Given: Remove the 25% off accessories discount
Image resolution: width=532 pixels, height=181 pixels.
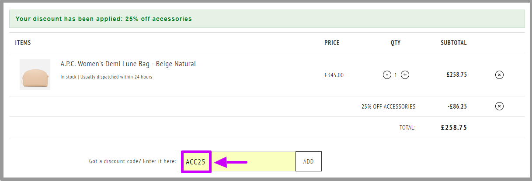Looking at the screenshot, I should 499,106.
